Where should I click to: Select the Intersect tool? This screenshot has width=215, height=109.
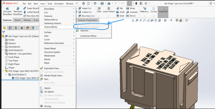pos(132,12)
